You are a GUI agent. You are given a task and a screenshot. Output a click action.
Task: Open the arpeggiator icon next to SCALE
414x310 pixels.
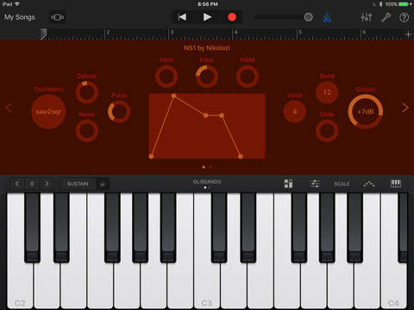click(369, 183)
